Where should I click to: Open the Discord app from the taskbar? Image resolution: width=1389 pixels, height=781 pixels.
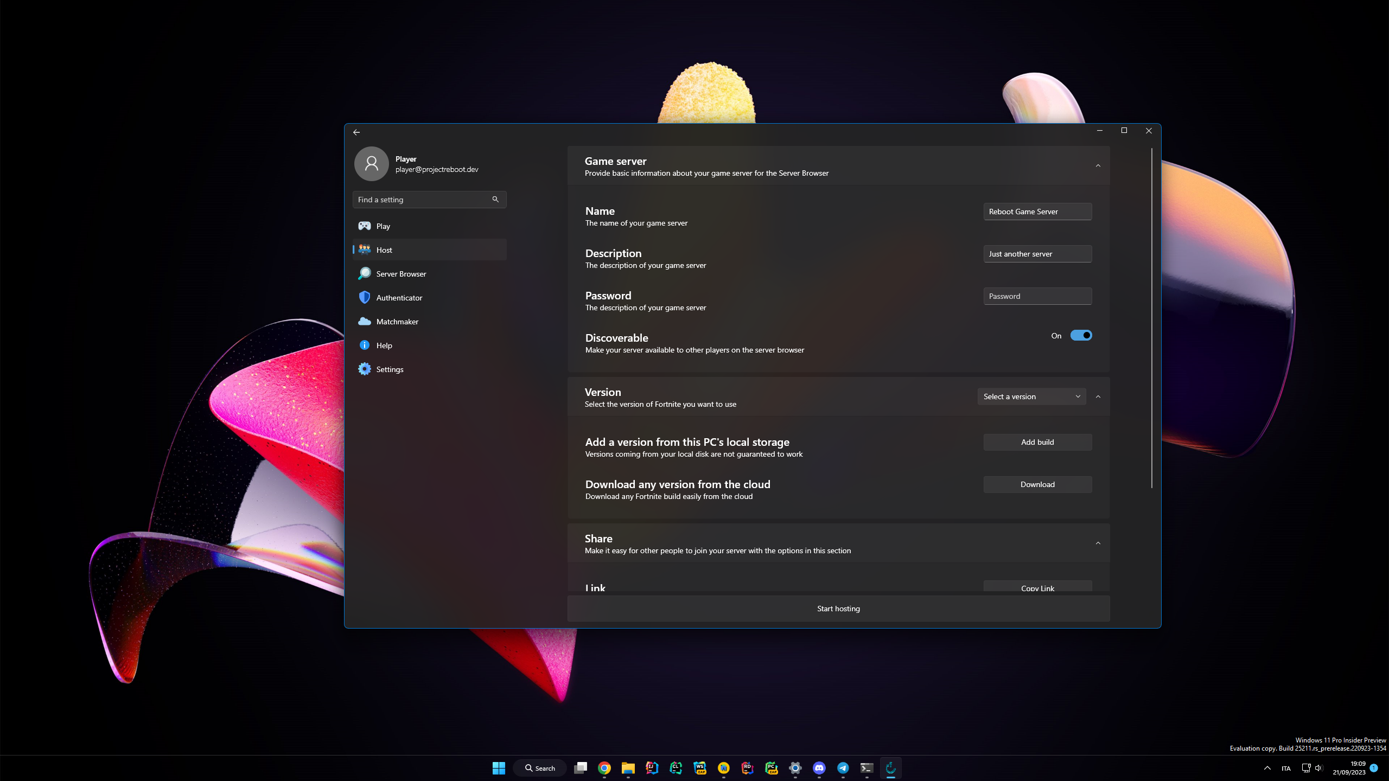pos(819,768)
